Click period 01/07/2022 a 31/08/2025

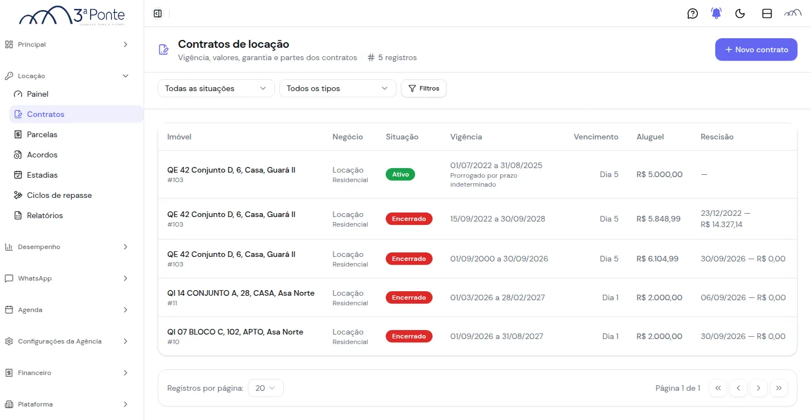pyautogui.click(x=496, y=165)
